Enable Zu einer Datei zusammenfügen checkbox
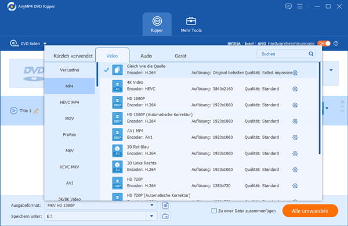The height and width of the screenshot is (226, 348). point(214,211)
